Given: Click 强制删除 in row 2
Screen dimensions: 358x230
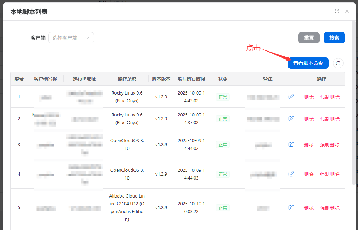Looking at the screenshot, I should click(329, 119).
